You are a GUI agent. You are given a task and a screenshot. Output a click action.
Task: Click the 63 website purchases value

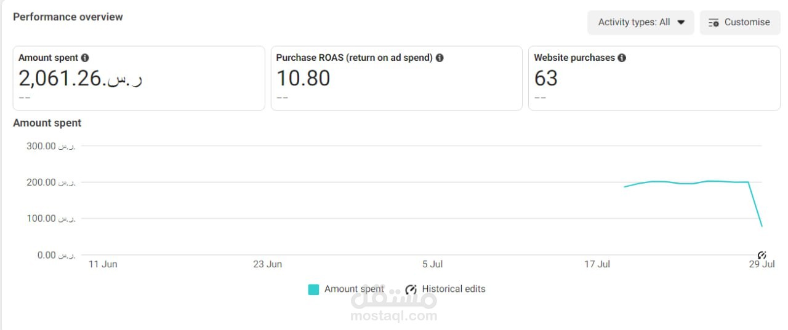pyautogui.click(x=546, y=78)
